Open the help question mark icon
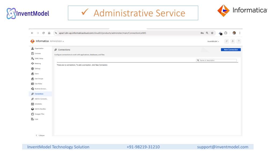Viewport: 275px width, 155px height. click(239, 41)
